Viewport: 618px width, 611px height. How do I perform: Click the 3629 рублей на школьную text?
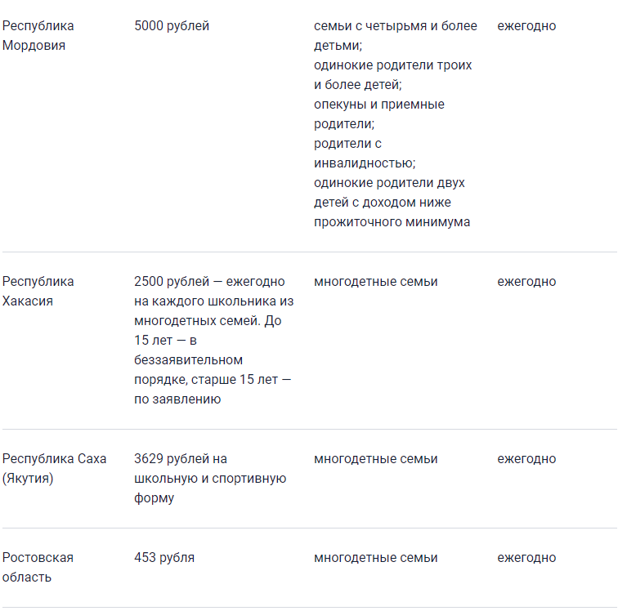(210, 468)
